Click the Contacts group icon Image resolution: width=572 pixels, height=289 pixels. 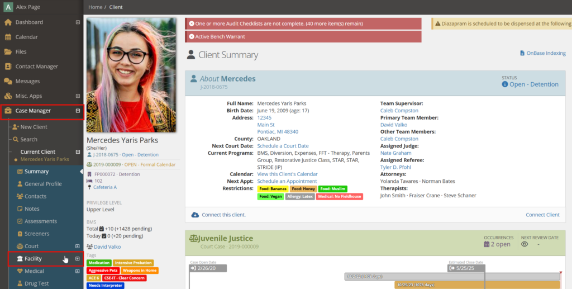coord(20,196)
